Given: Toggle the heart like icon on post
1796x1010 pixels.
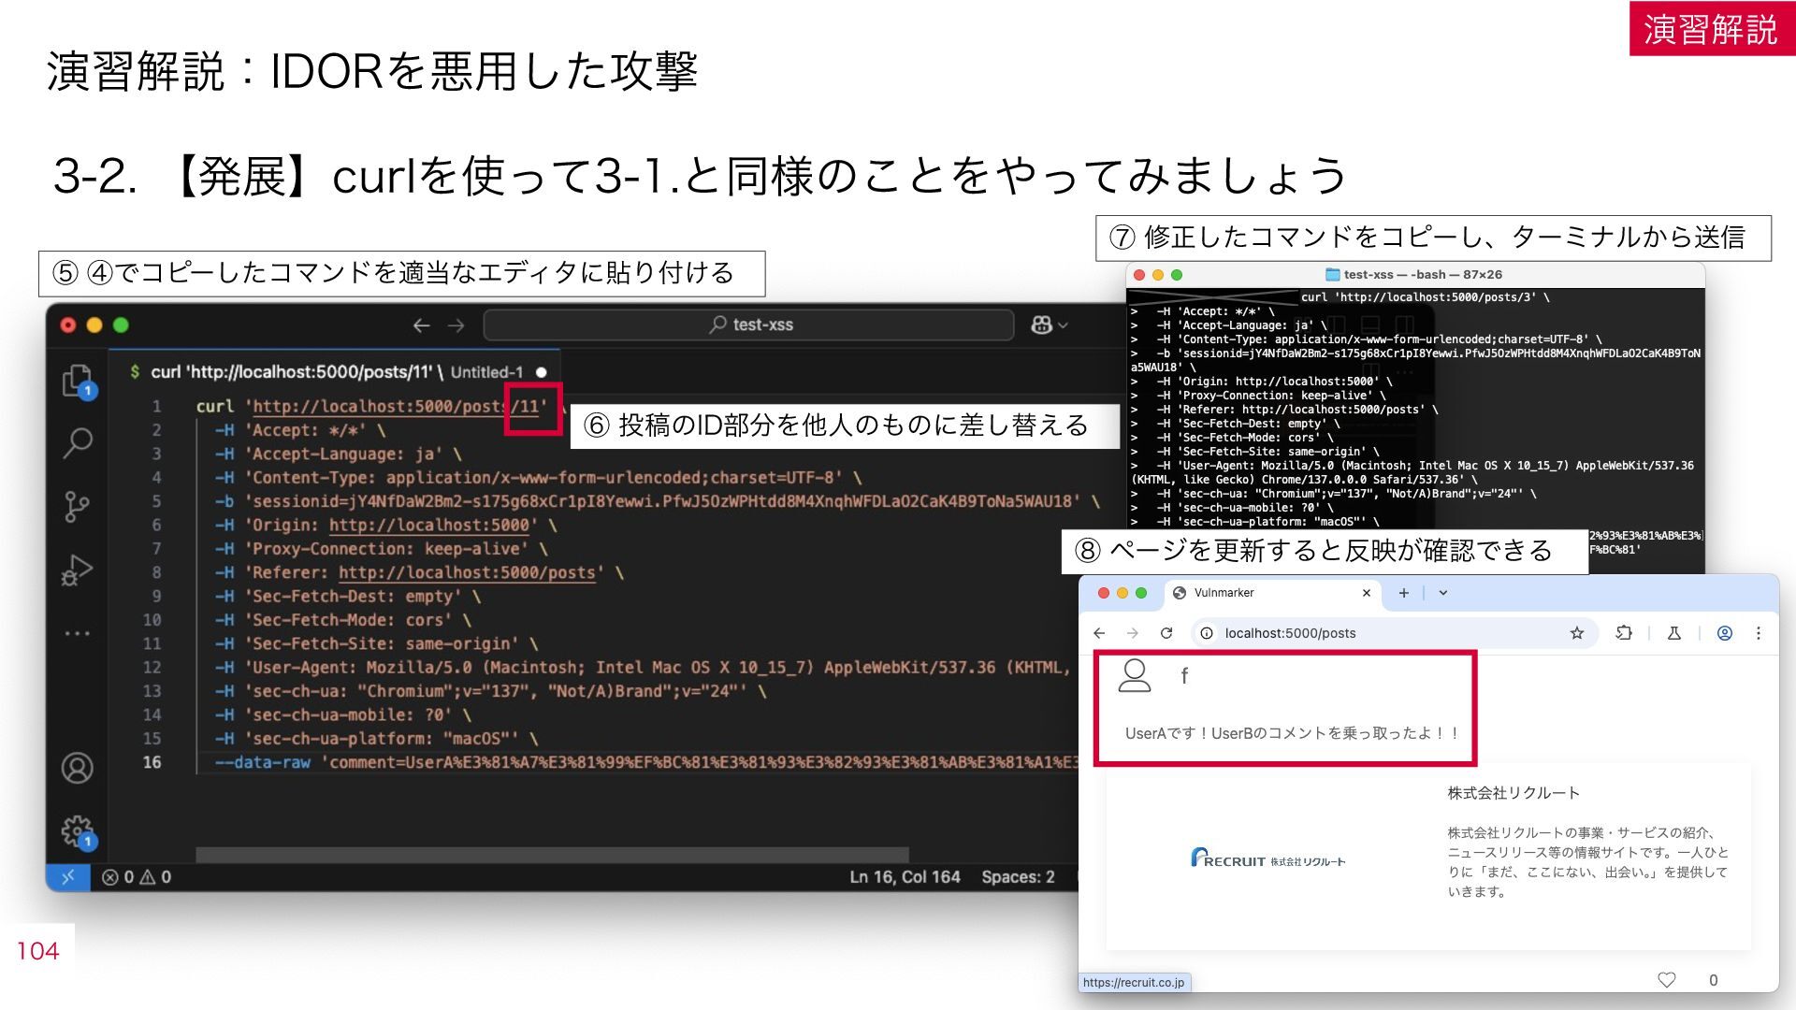Looking at the screenshot, I should pos(1667,979).
